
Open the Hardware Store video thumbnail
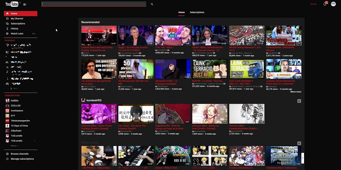(x=284, y=156)
